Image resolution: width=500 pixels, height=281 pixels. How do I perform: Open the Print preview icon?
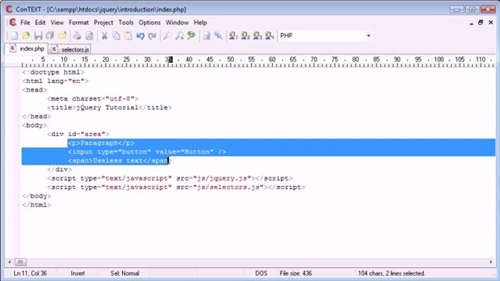89,36
